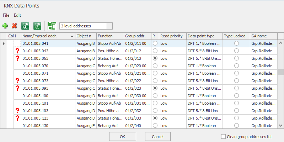This screenshot has height=142, width=284.
Task: Click group address 01/2/033
Action: pyautogui.click(x=138, y=118)
